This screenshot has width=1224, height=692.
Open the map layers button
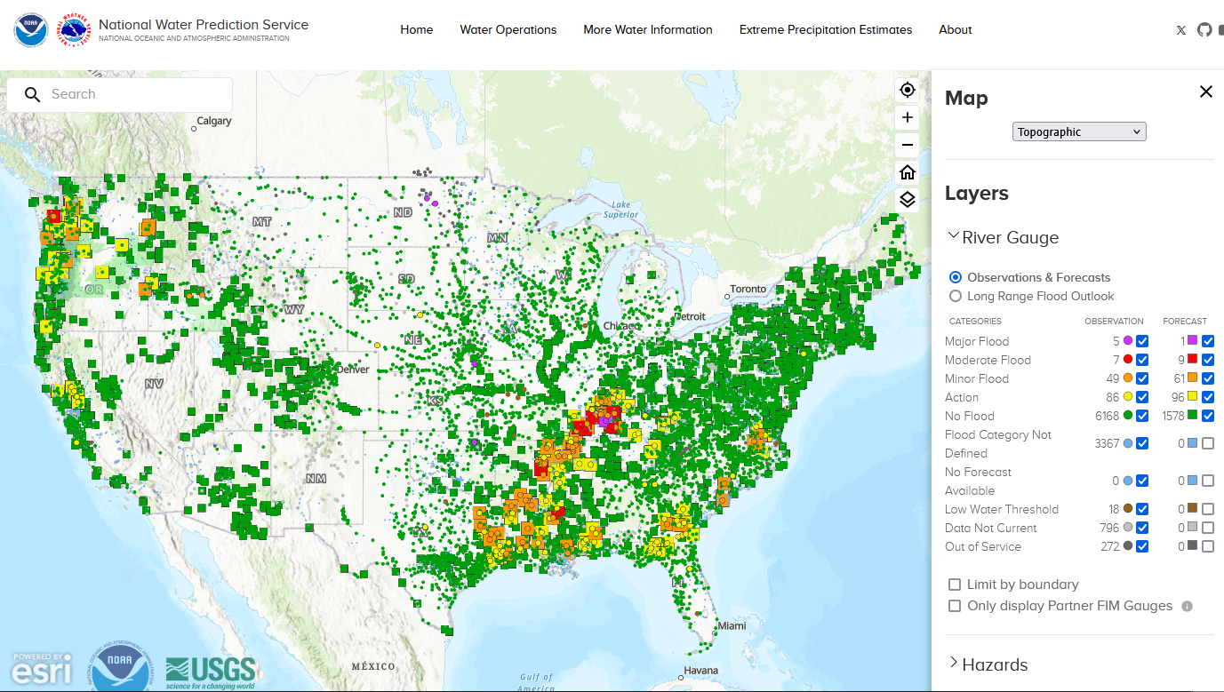[x=907, y=200]
